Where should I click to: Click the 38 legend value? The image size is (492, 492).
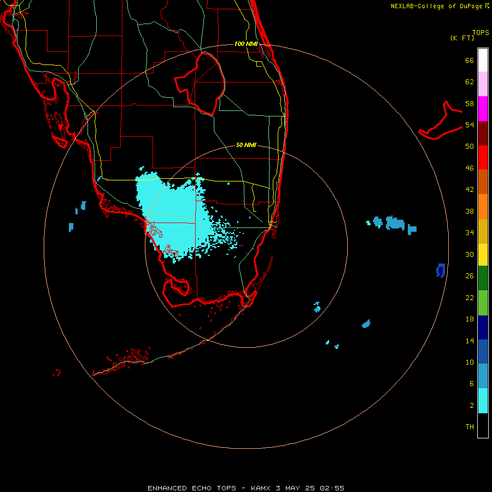point(470,211)
